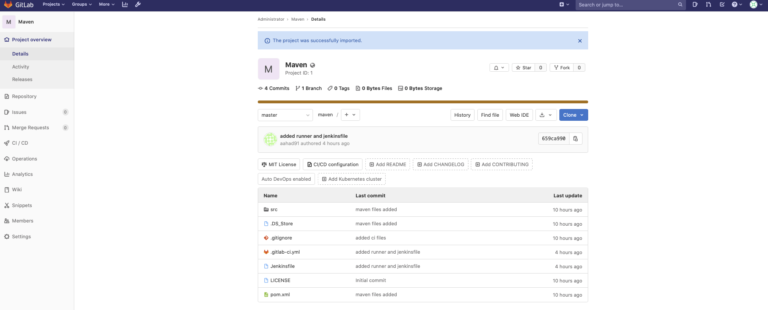Dismiss the import success alert
Screen dimensions: 768x310
click(x=580, y=41)
